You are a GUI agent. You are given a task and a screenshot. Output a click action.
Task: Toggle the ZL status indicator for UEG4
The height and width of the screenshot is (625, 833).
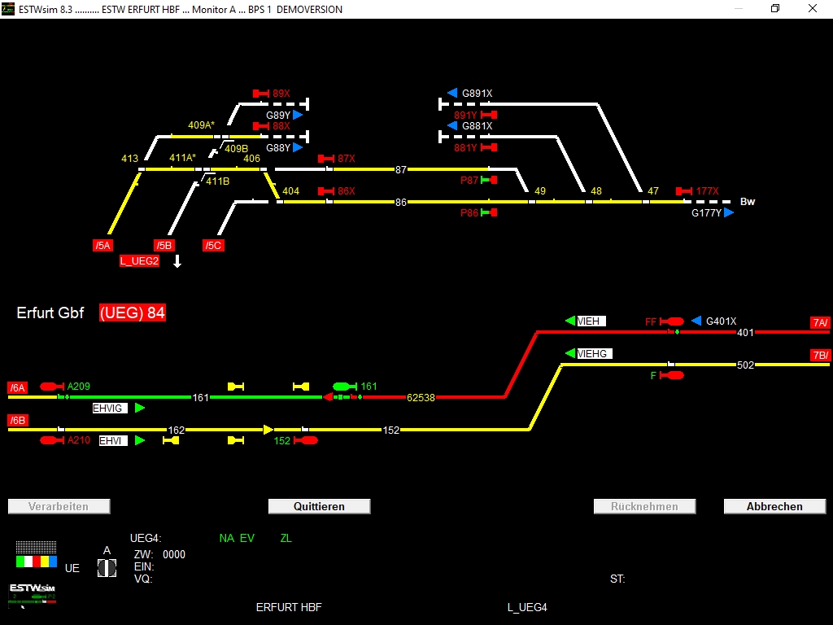coord(286,538)
